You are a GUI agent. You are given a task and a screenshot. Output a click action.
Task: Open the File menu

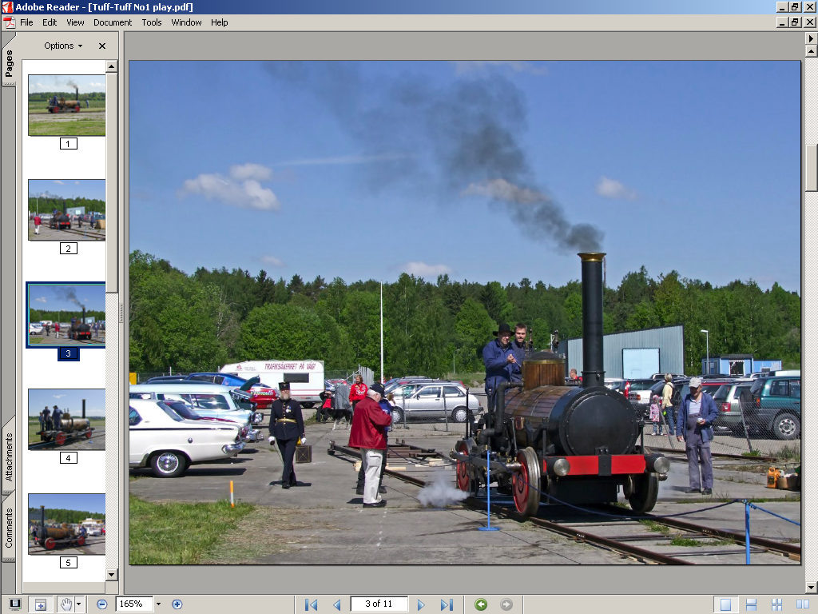click(x=26, y=22)
